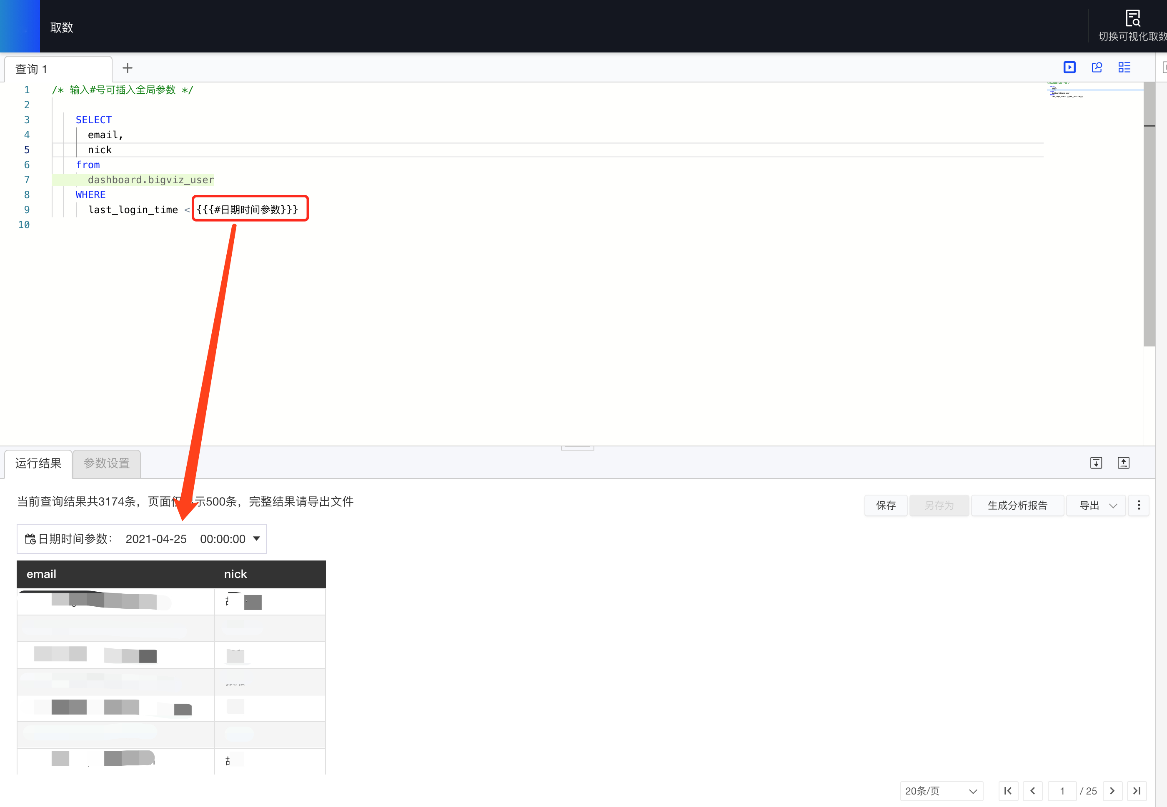This screenshot has width=1167, height=807.
Task: Click the 保存 save button
Action: pyautogui.click(x=885, y=505)
